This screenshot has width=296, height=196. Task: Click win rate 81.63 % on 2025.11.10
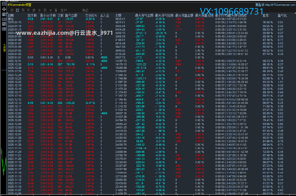[x=268, y=187]
